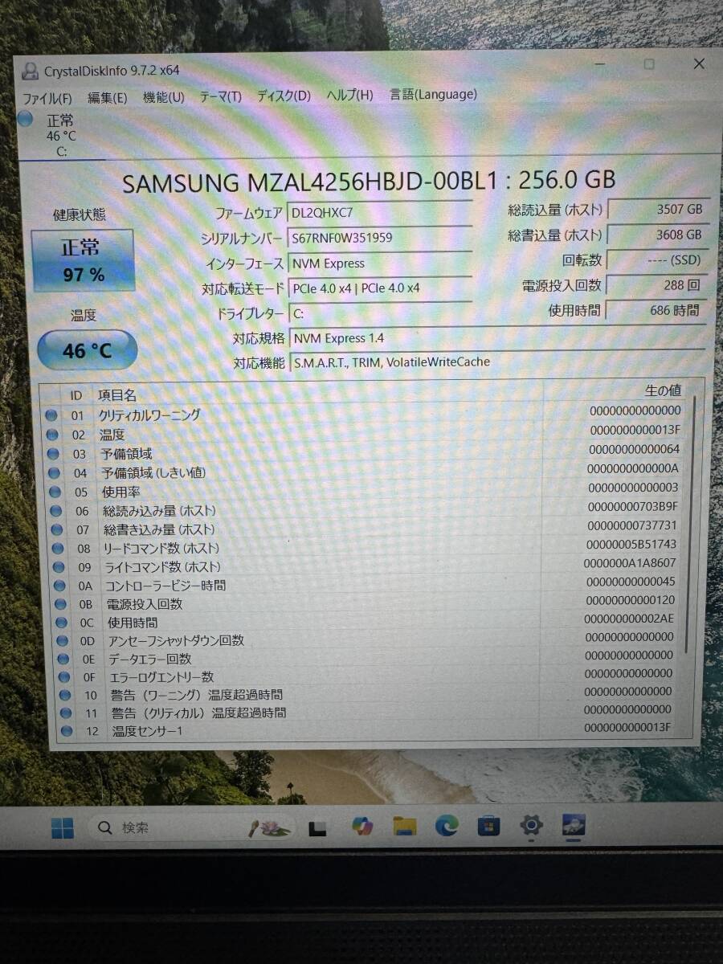Click the blue indicator beside 温度 attribute
The height and width of the screenshot is (964, 723).
click(x=51, y=434)
